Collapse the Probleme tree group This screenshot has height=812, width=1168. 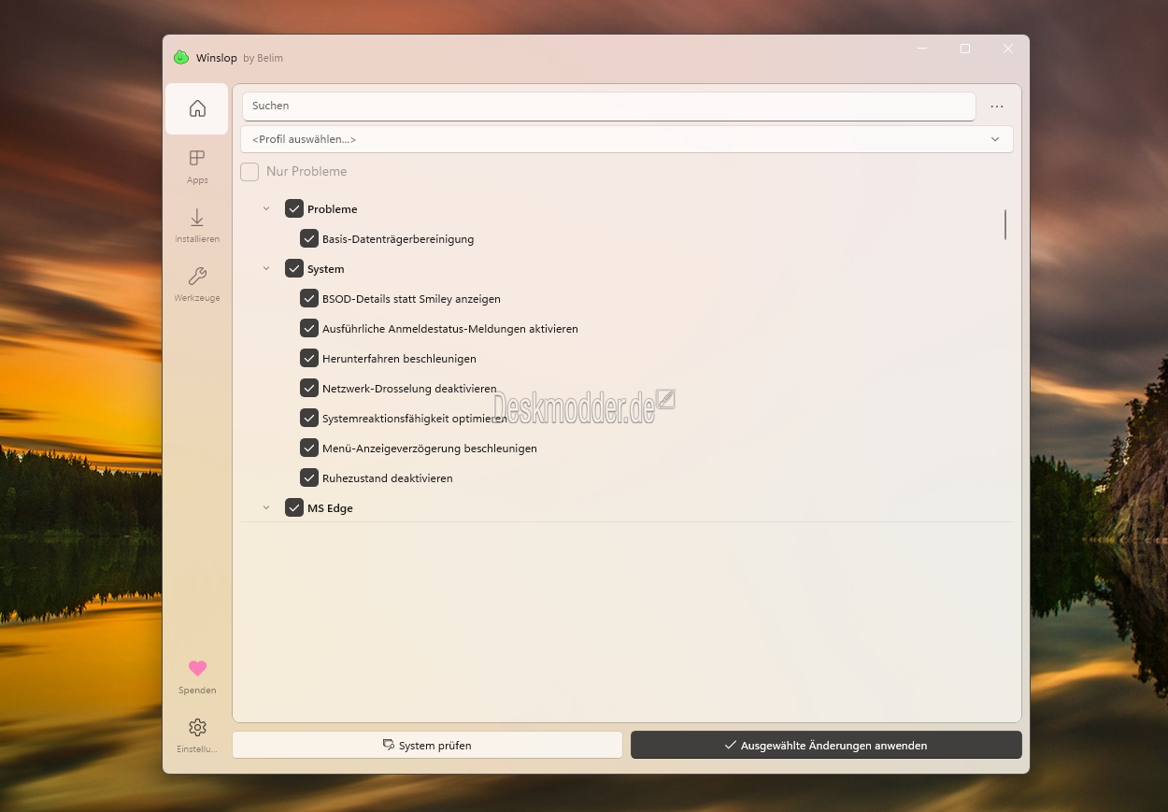click(266, 209)
